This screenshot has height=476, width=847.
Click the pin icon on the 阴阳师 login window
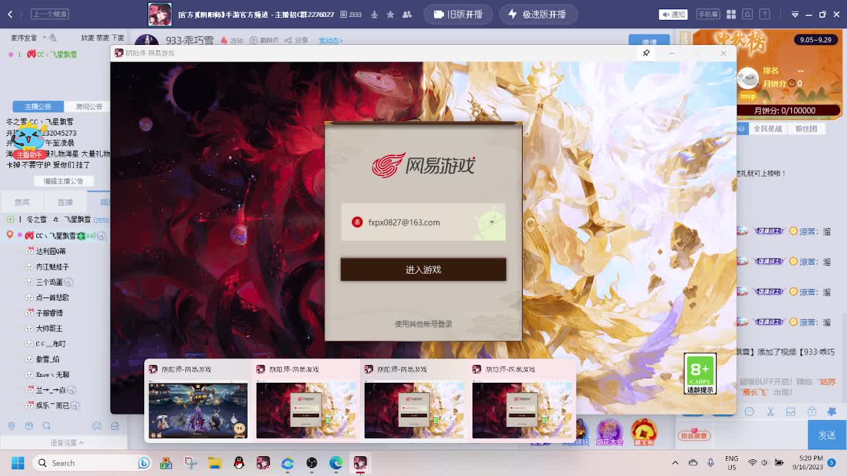(x=646, y=53)
